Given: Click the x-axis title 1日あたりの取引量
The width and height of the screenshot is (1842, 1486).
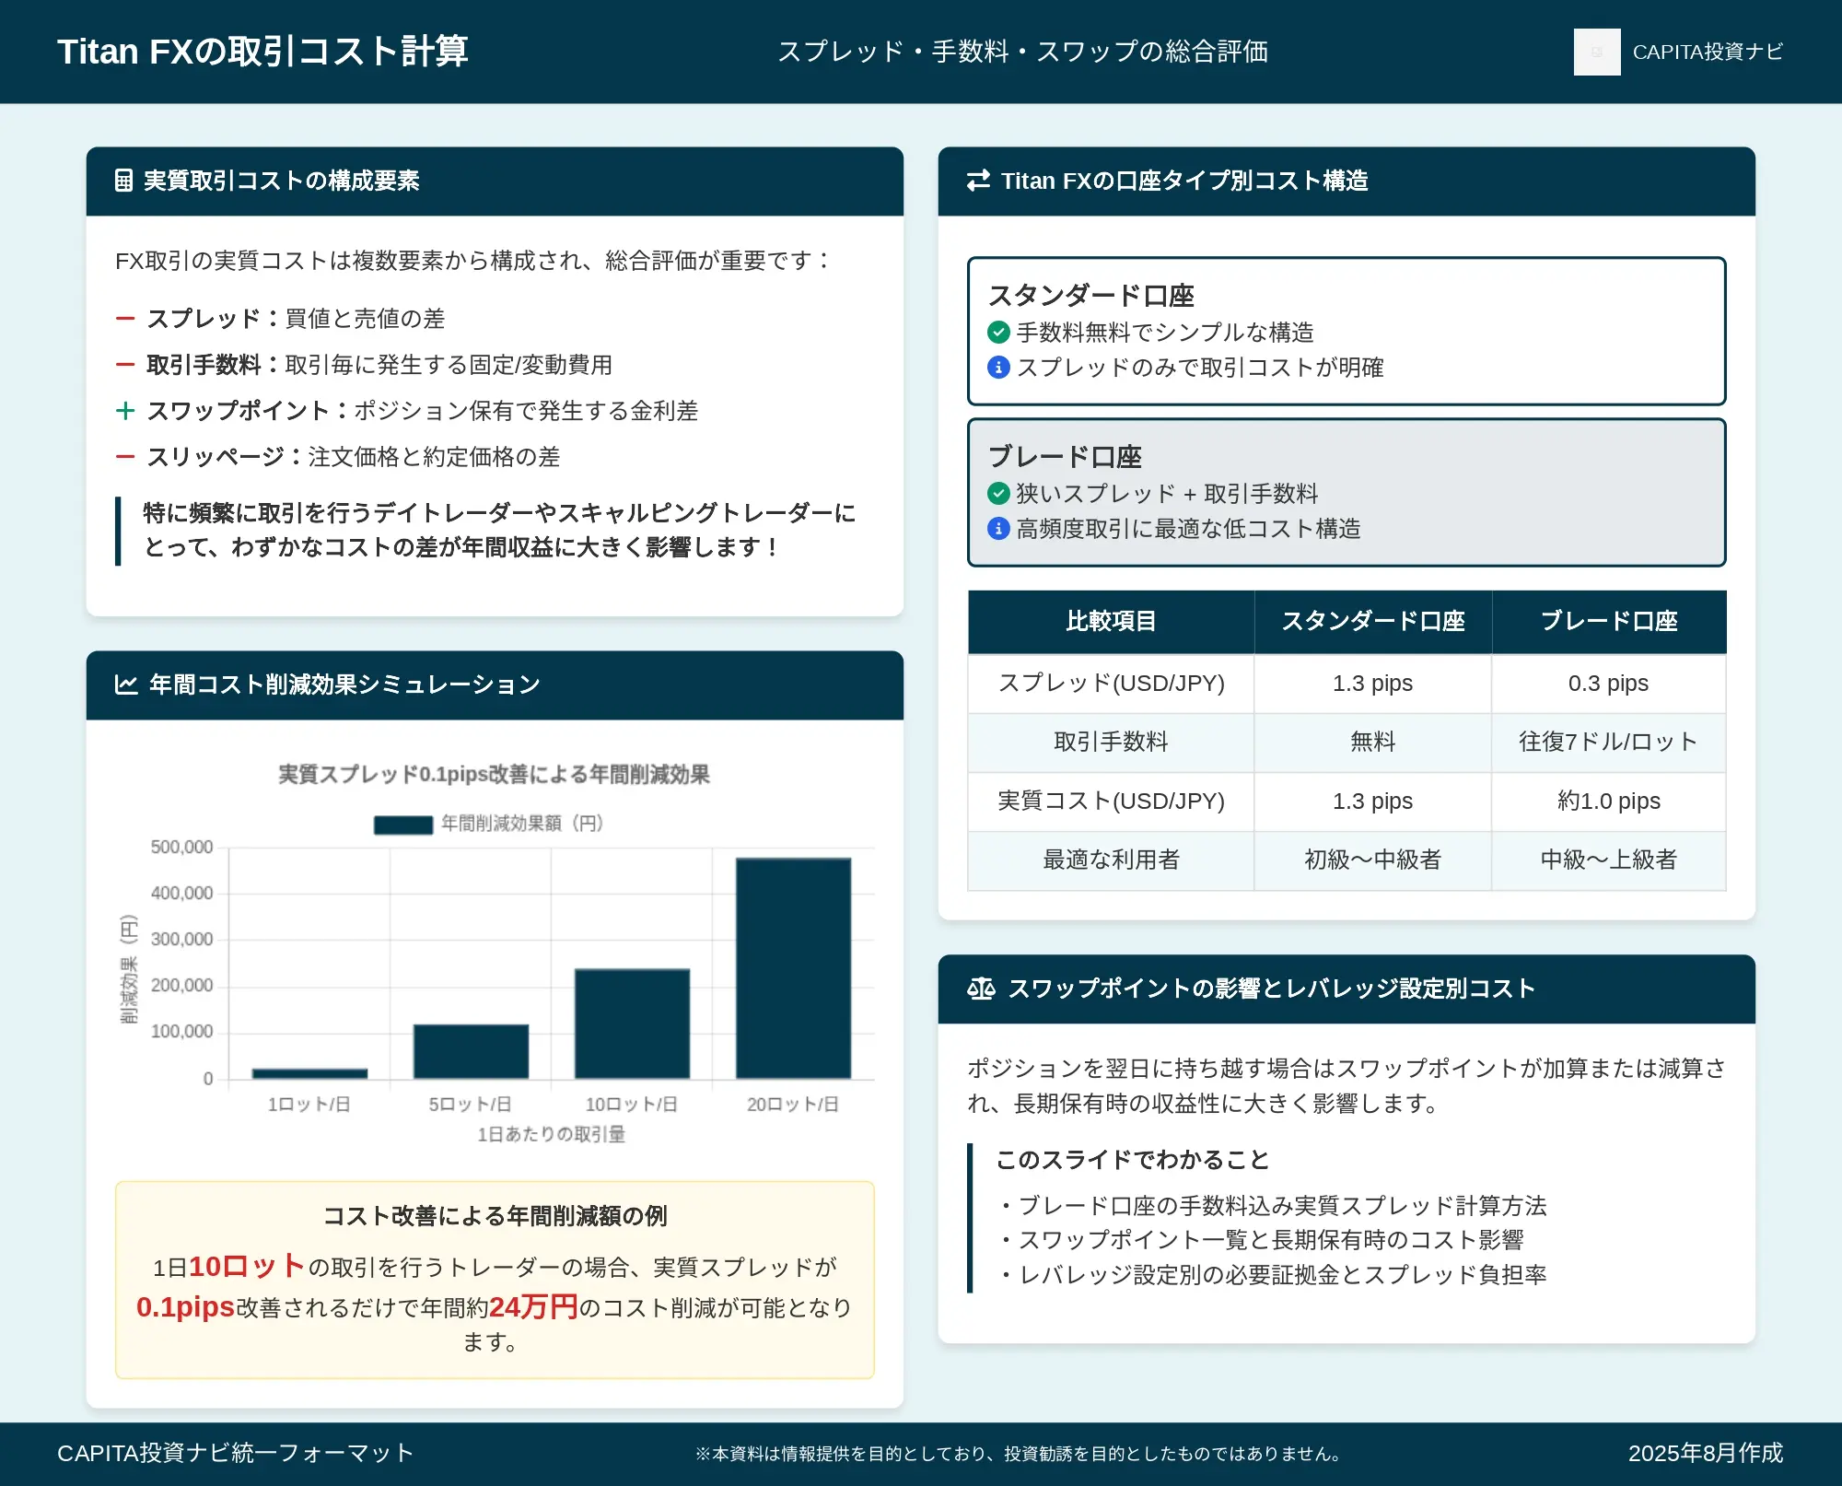Looking at the screenshot, I should coord(551,1135).
